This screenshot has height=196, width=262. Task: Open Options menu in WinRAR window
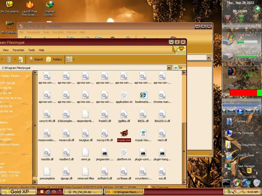click(x=72, y=32)
